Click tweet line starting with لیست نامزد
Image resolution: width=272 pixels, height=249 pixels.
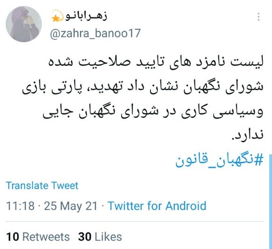pos(156,63)
